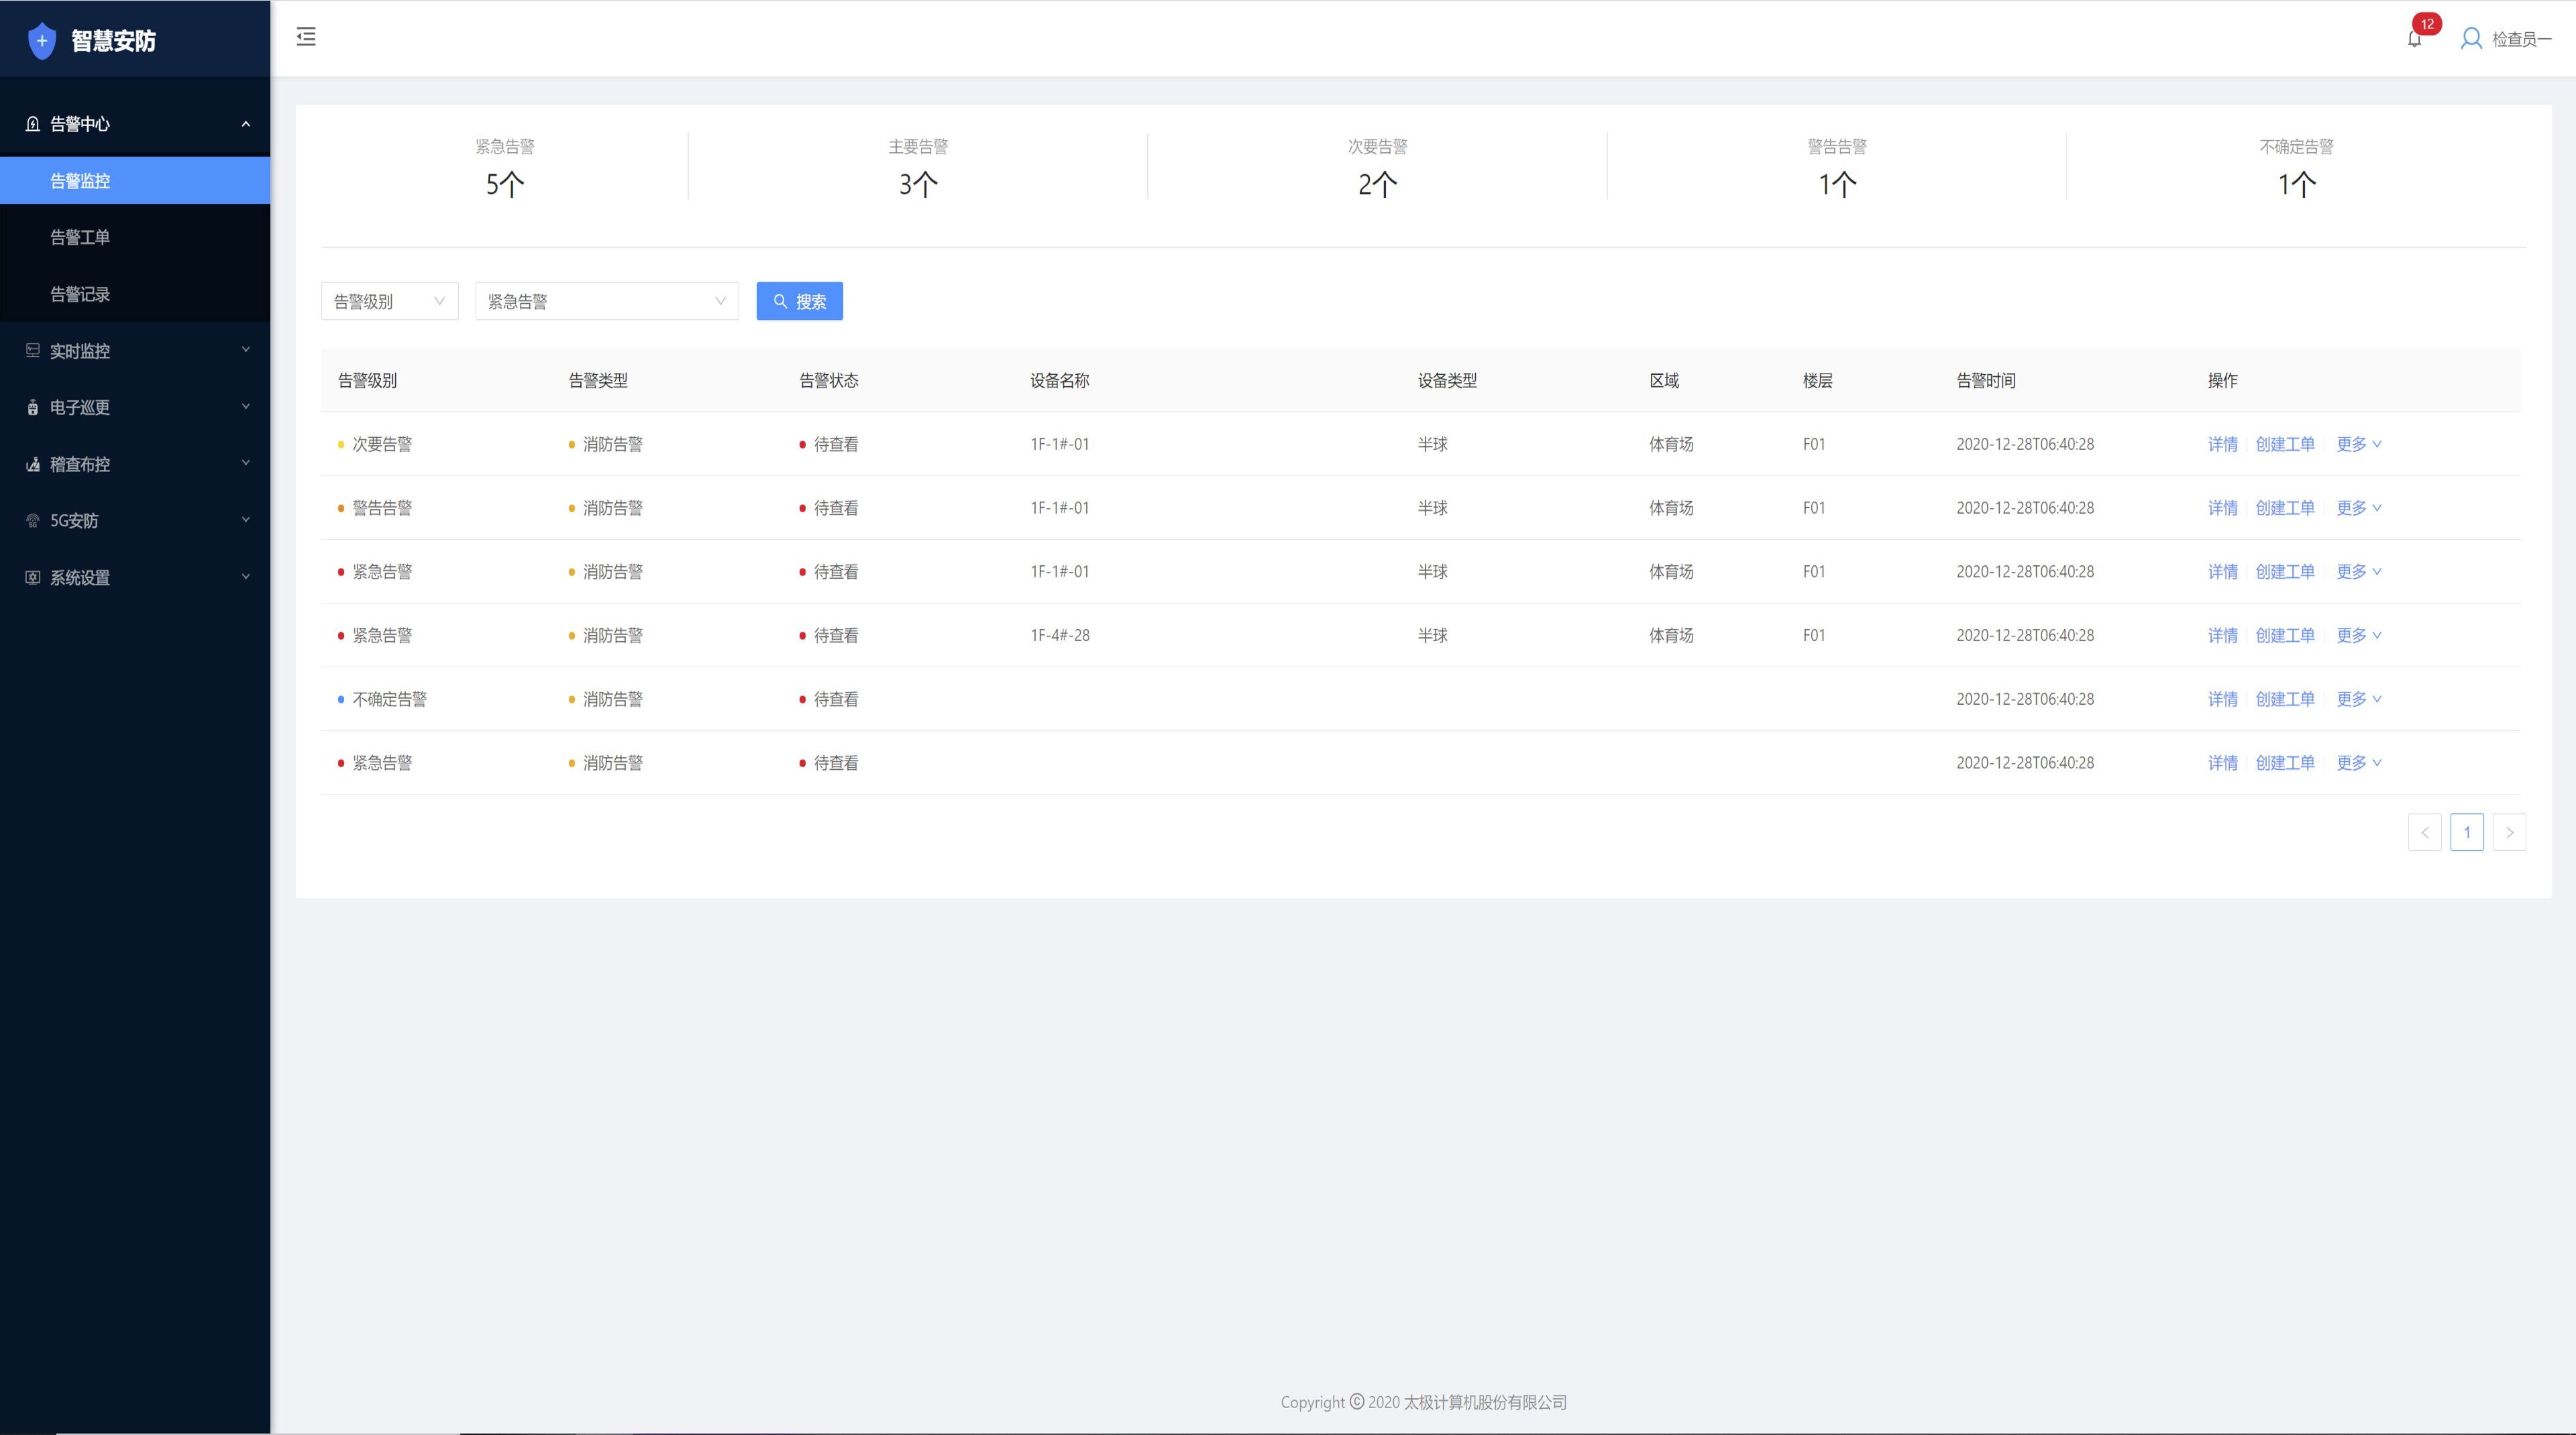Viewport: 2576px width, 1435px height.
Task: Open 详情 for the 1F-4#-28 row
Action: tap(2222, 636)
